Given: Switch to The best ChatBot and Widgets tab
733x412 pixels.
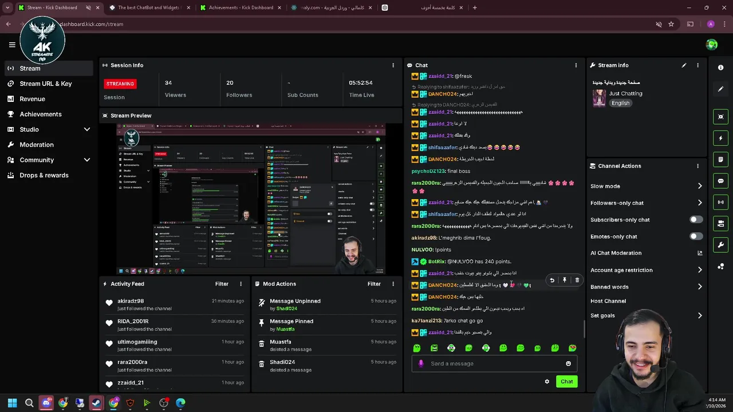Looking at the screenshot, I should [x=149, y=7].
